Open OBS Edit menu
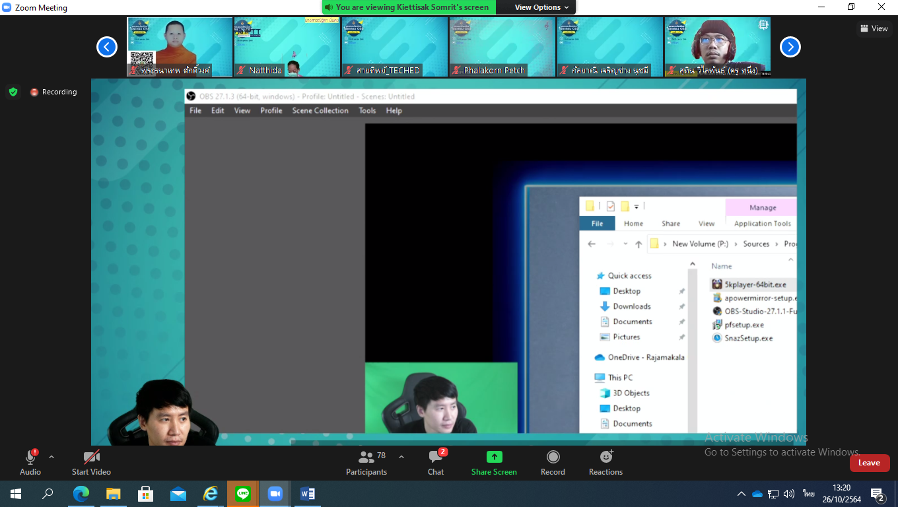The height and width of the screenshot is (507, 898). (x=218, y=110)
